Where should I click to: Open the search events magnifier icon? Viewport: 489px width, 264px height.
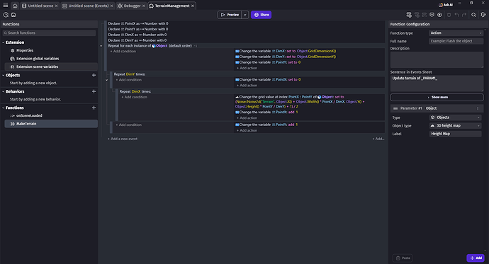(x=473, y=15)
